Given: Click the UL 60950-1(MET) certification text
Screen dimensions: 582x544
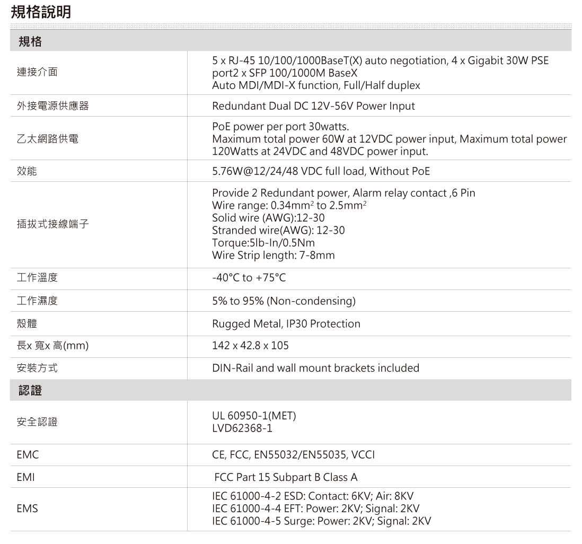Looking at the screenshot, I should 254,416.
